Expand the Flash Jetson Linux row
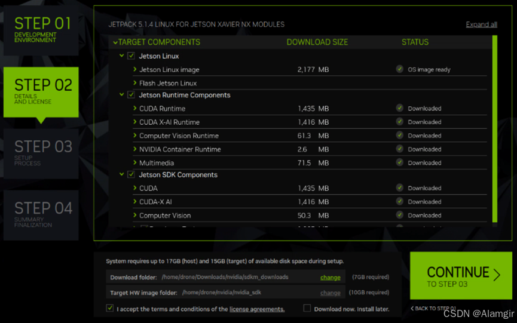Viewport: 517px width, 323px height. [x=134, y=82]
